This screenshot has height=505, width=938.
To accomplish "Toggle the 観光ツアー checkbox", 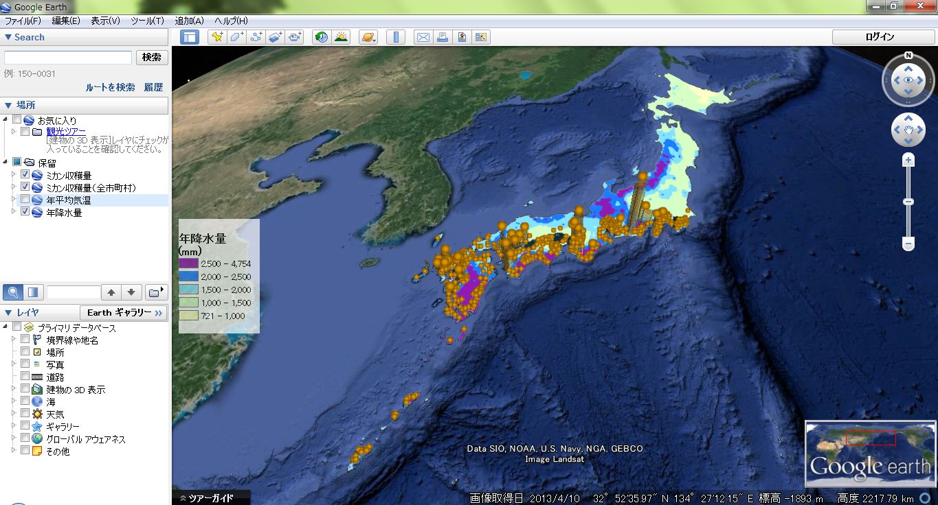I will [x=25, y=132].
